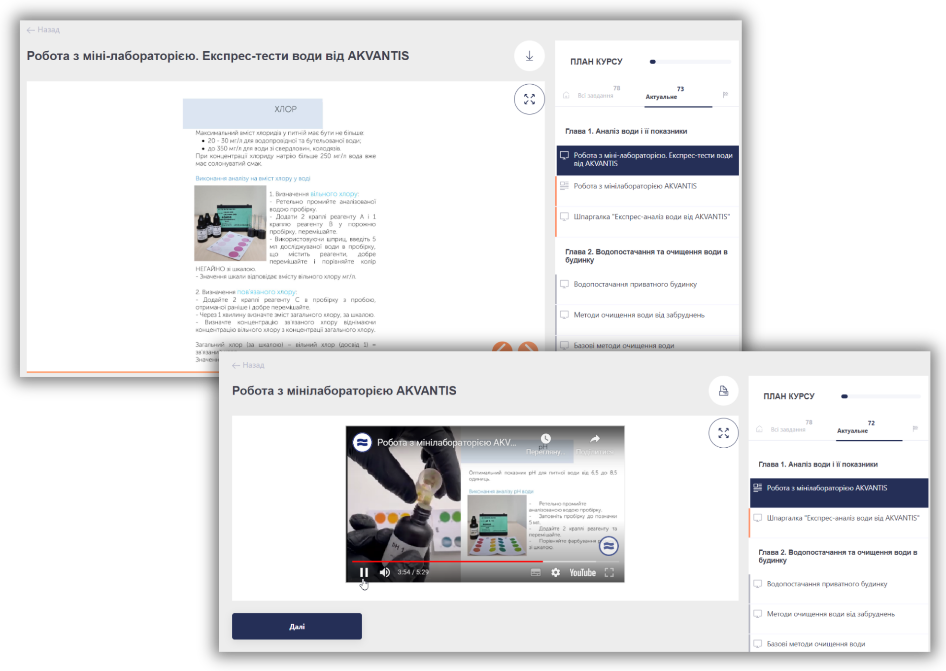
Task: Expand fullscreen icon in the back window
Action: point(529,99)
